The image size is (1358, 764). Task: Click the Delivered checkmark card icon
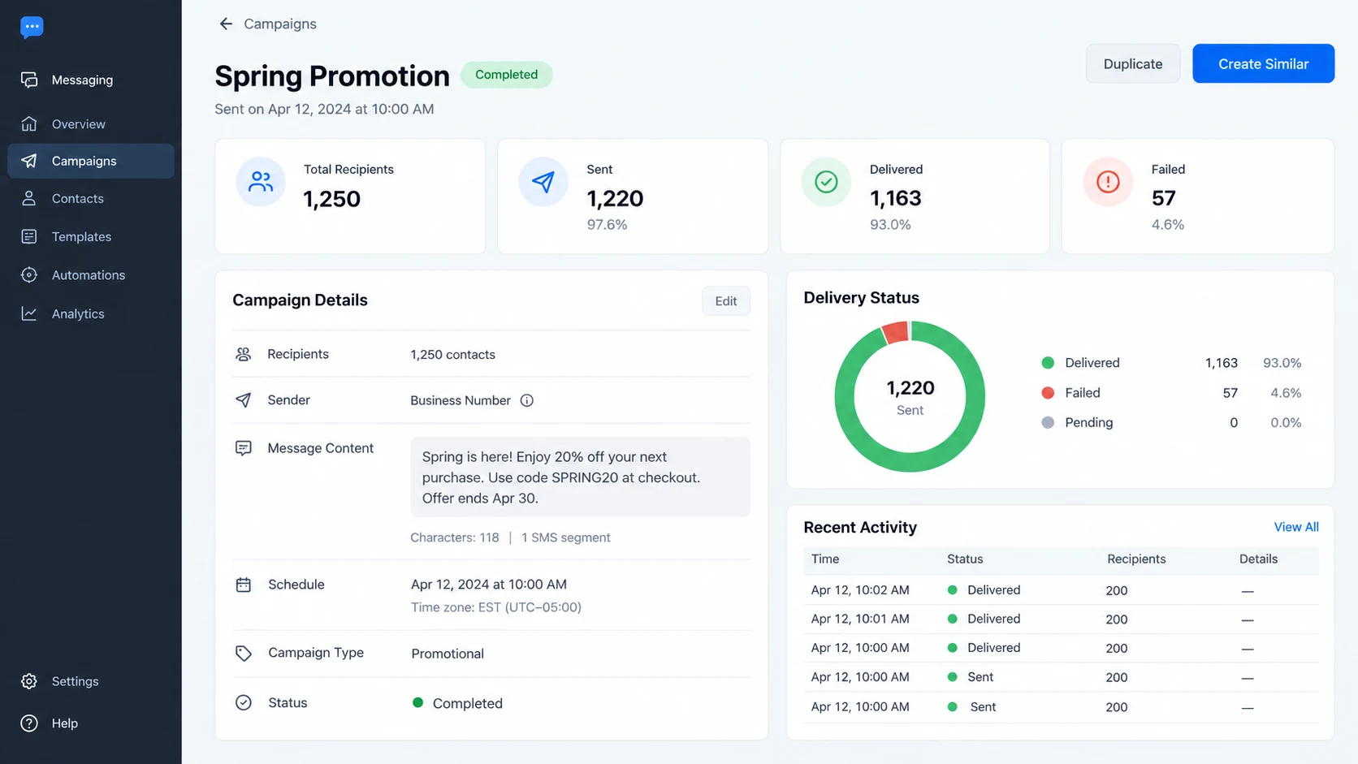826,182
